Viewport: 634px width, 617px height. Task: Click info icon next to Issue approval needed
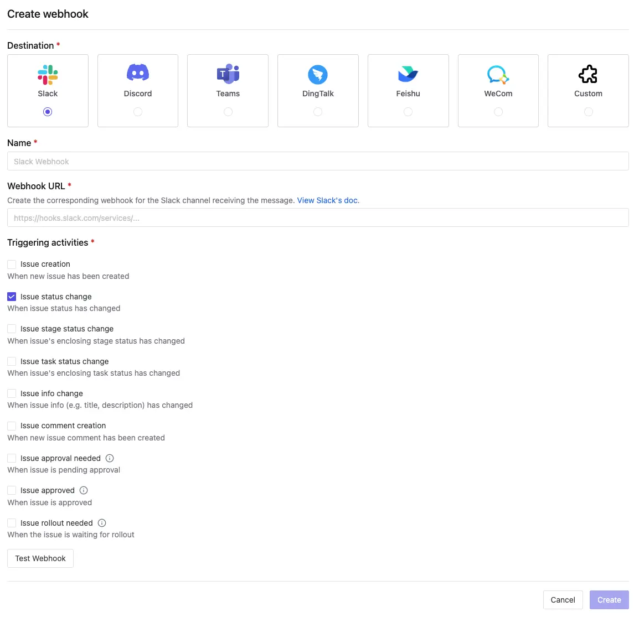point(110,458)
